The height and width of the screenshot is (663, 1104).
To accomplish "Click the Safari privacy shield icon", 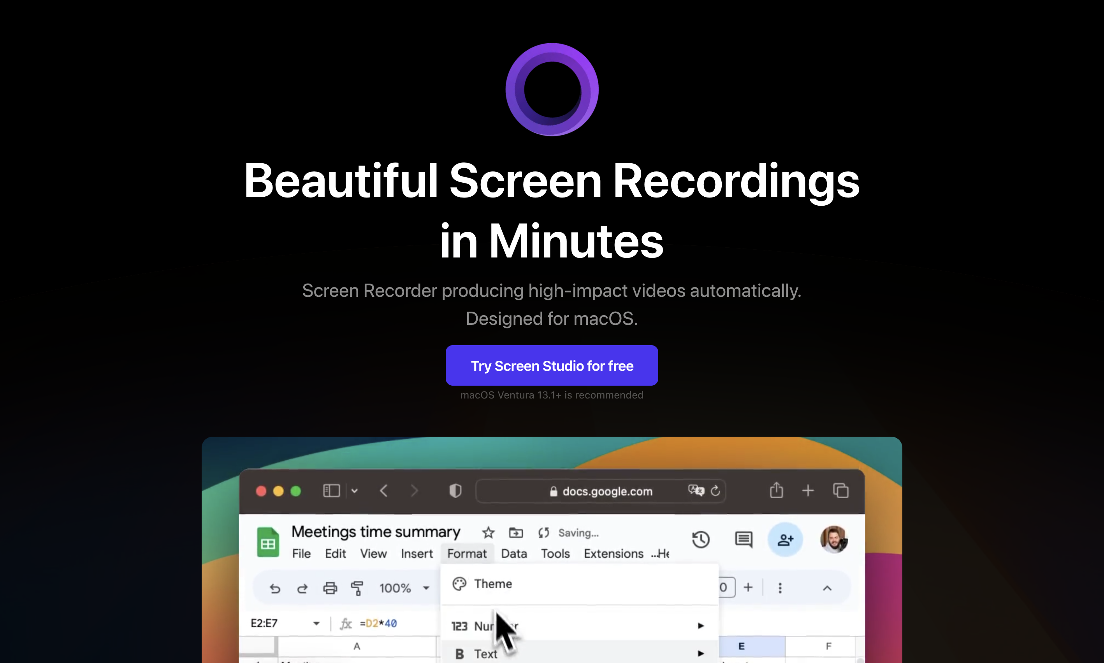I will (x=455, y=491).
